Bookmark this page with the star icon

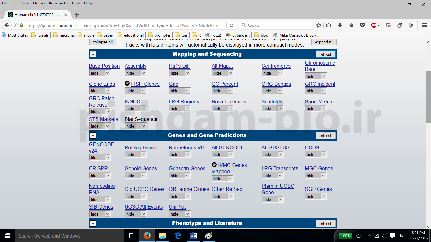click(319, 26)
